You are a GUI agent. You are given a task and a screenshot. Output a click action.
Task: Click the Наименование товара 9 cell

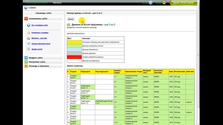coord(134,117)
